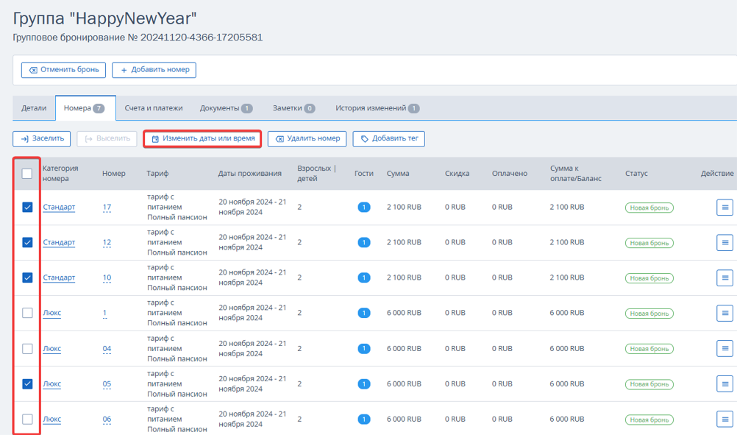Viewport: 737px width, 435px height.
Task: Click guest count badge for room 10
Action: click(364, 278)
